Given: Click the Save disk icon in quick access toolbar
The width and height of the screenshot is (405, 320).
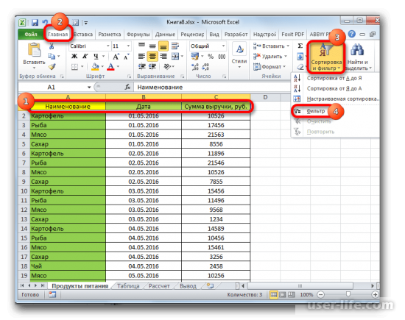Looking at the screenshot, I should 35,23.
